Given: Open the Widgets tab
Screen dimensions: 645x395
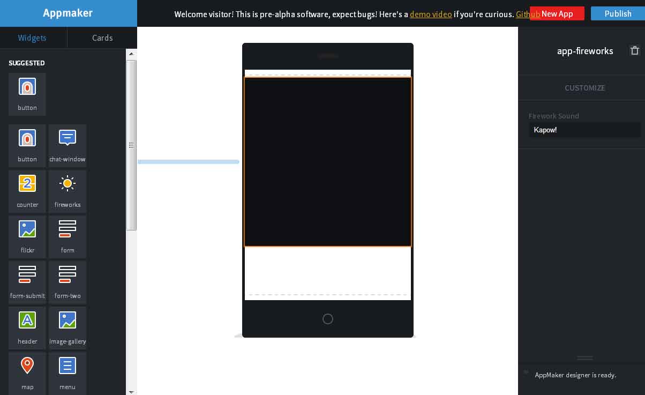Looking at the screenshot, I should (32, 38).
